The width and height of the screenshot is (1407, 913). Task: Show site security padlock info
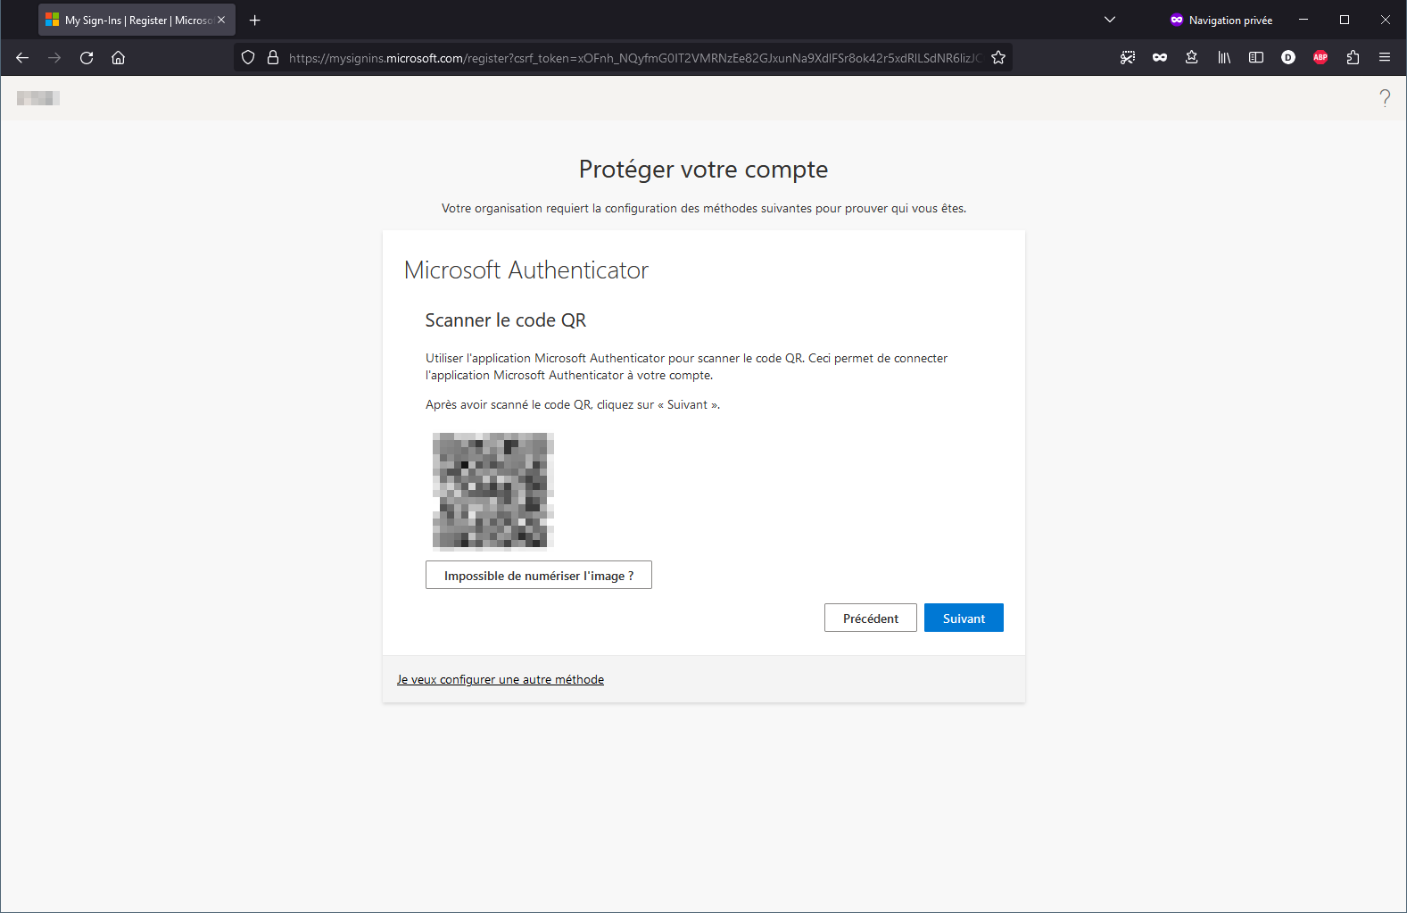tap(273, 58)
